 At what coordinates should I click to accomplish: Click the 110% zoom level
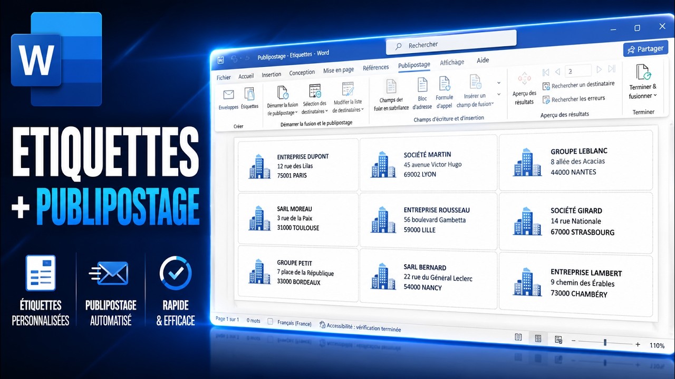(657, 346)
